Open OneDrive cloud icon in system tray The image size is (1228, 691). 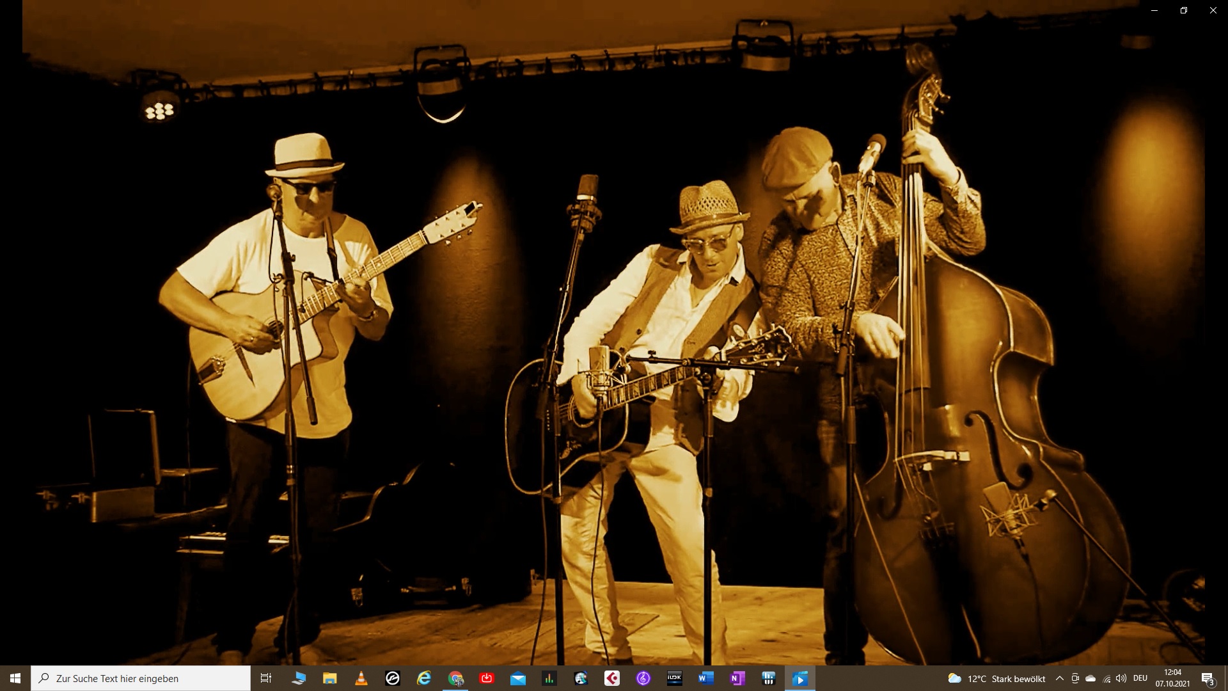[x=1091, y=679]
